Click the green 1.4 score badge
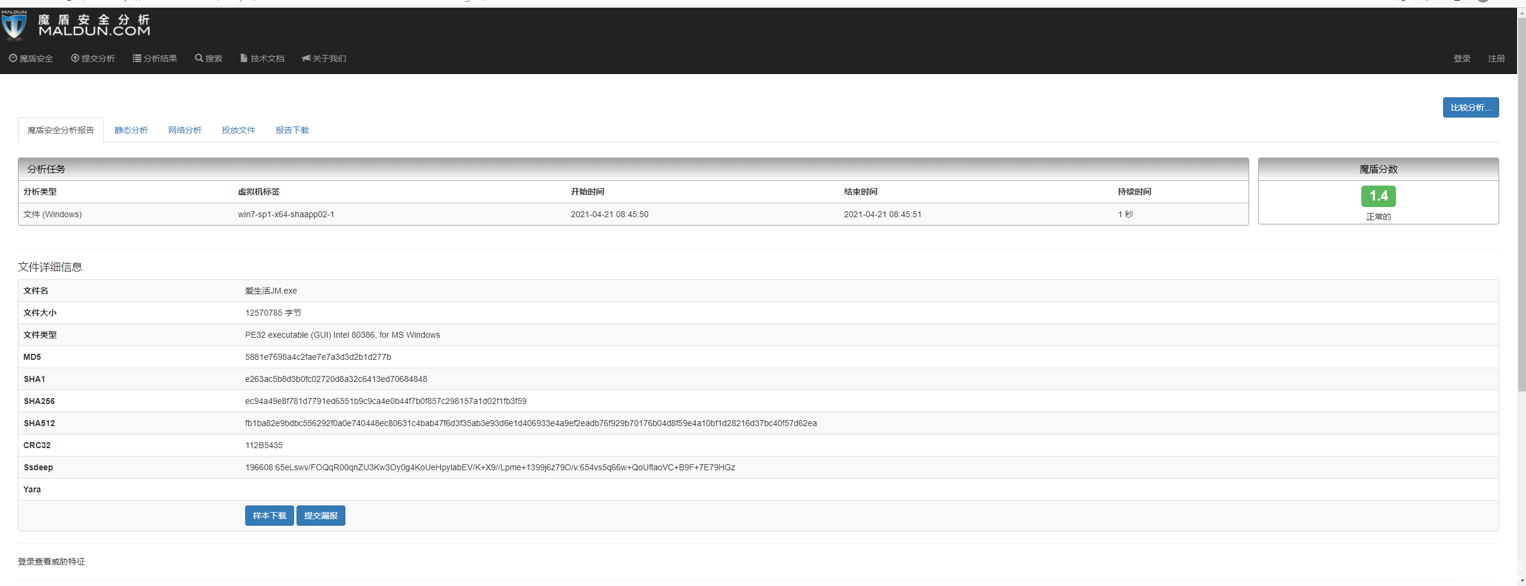 coord(1378,196)
